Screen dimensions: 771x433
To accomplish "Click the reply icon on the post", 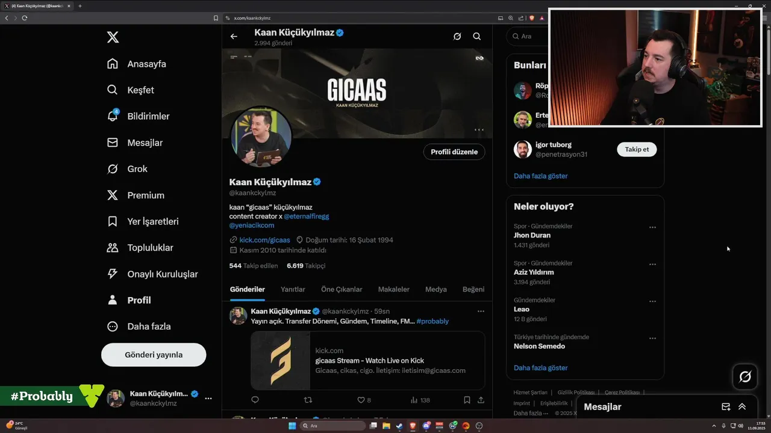I will click(x=255, y=400).
